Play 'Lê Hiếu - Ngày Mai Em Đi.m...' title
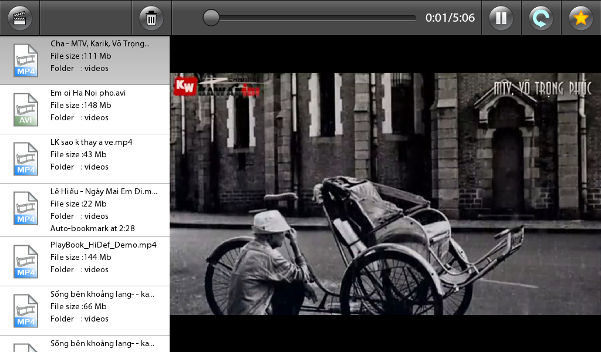 coord(103,191)
